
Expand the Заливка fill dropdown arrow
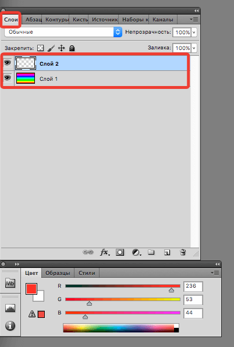pos(194,48)
